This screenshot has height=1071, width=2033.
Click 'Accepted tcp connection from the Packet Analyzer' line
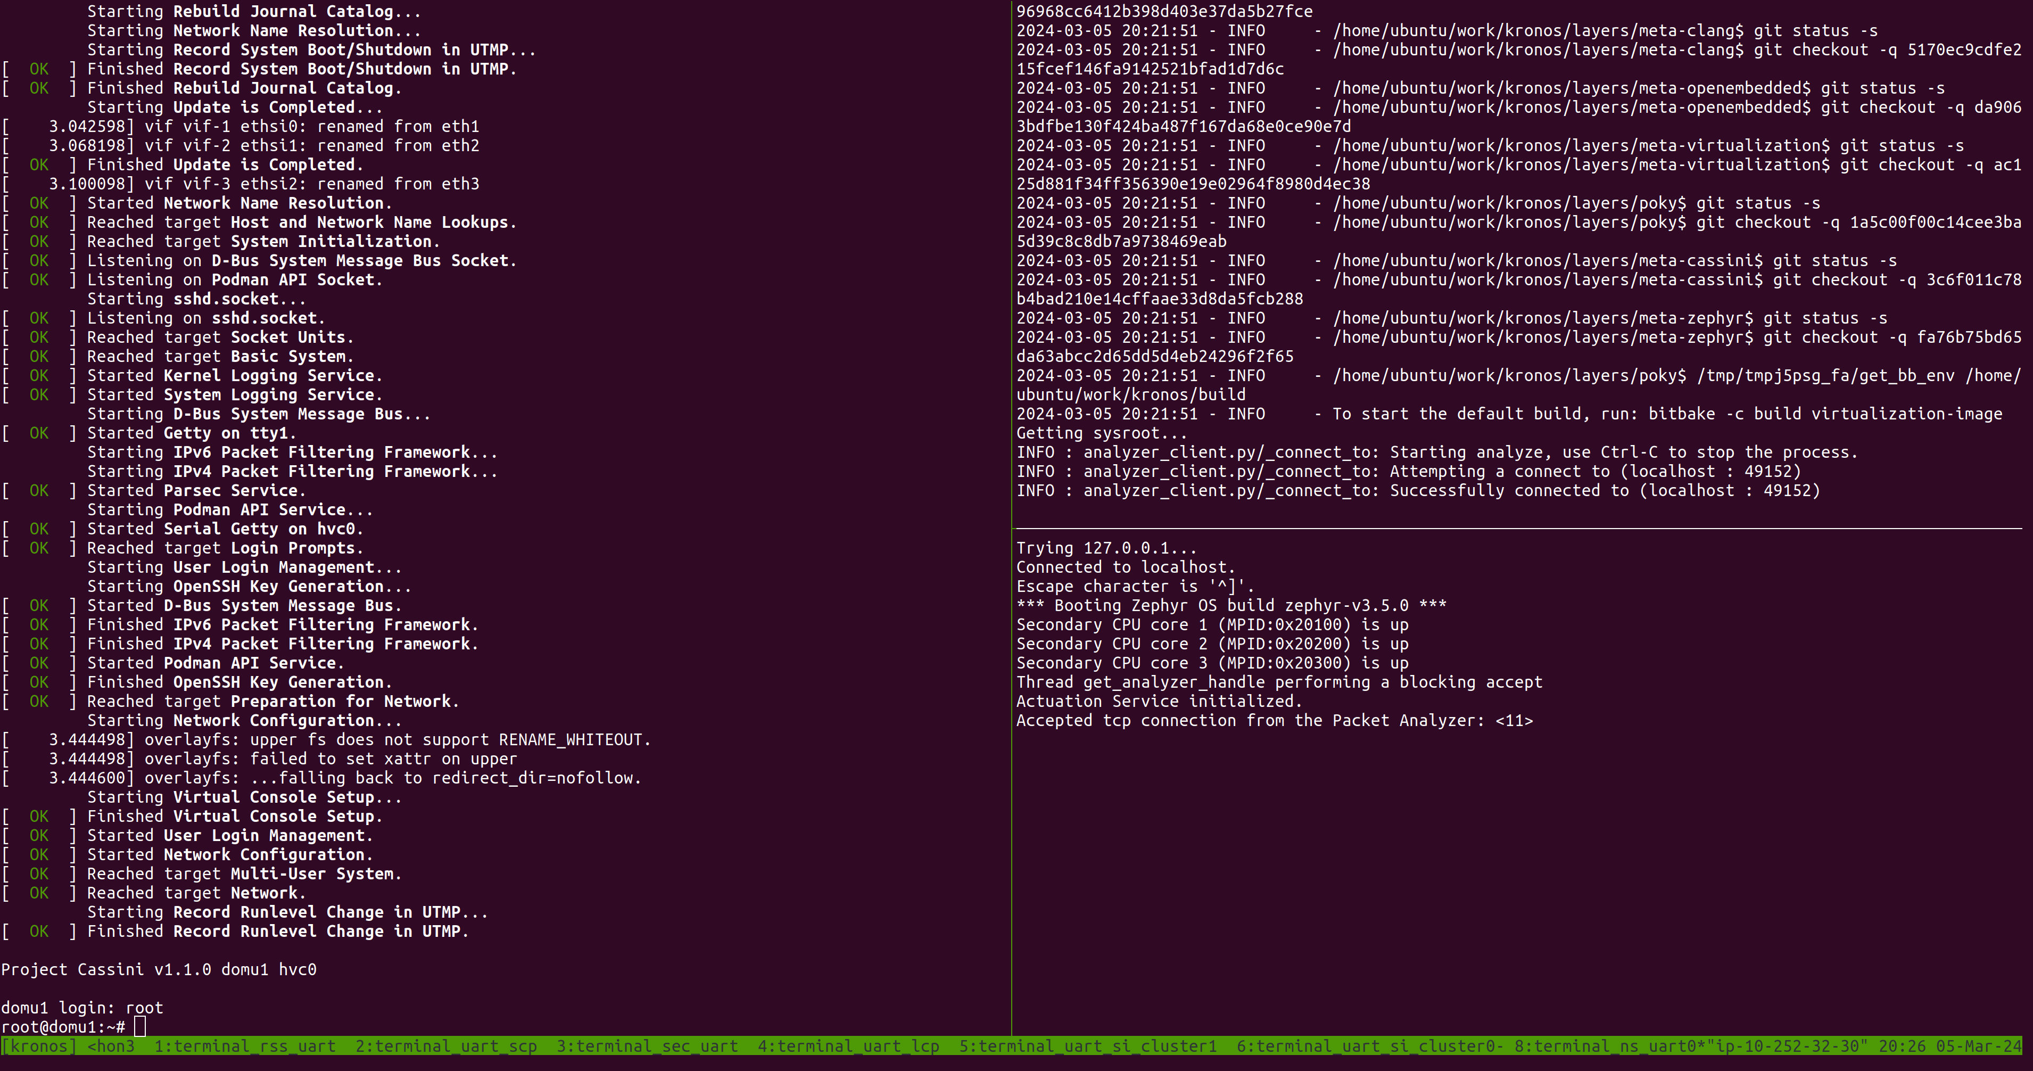click(1275, 721)
